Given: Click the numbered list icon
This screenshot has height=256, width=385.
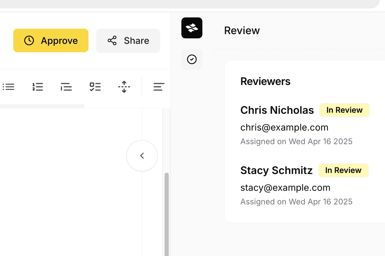Looking at the screenshot, I should pyautogui.click(x=38, y=87).
